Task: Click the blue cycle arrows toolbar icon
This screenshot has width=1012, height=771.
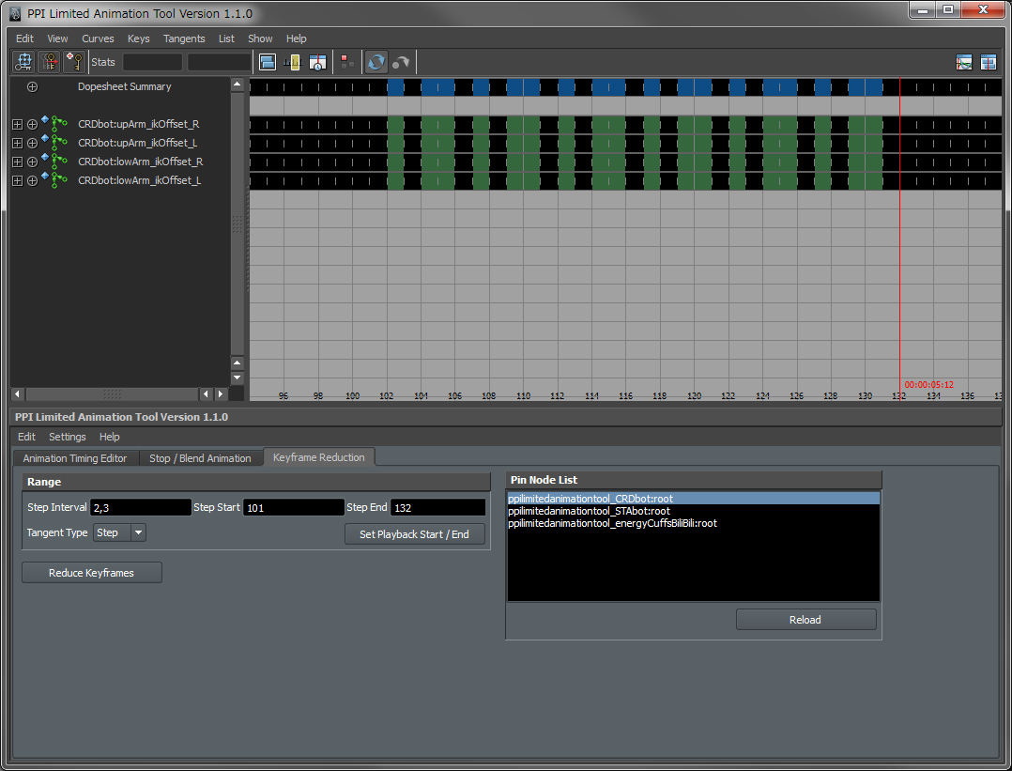Action: tap(376, 61)
